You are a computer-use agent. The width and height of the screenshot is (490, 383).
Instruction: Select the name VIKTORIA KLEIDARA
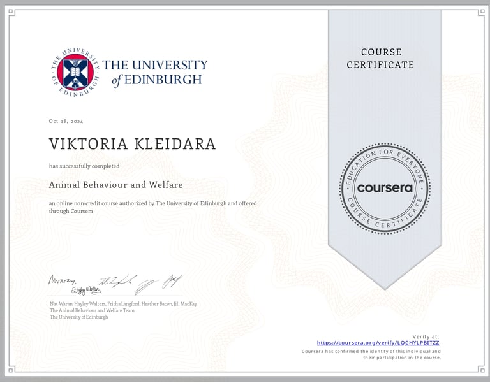(x=132, y=144)
